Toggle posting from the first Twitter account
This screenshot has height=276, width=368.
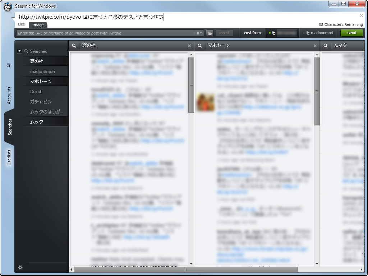[283, 33]
